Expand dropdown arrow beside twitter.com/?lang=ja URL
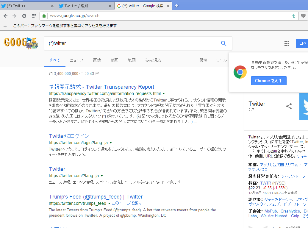 (102, 176)
